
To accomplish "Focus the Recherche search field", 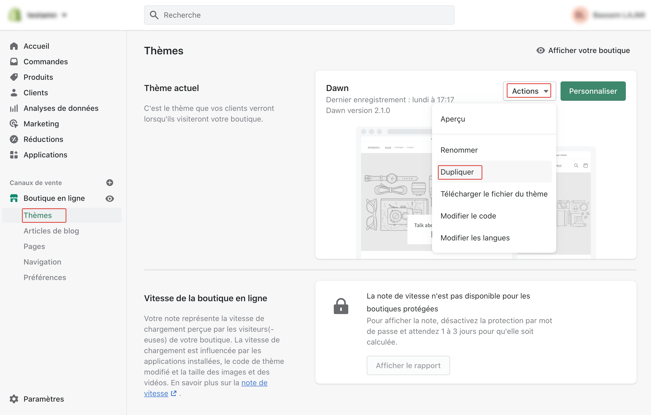I will pyautogui.click(x=299, y=15).
